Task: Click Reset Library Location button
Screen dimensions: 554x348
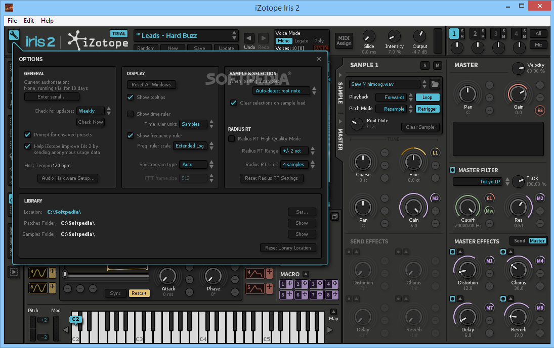Action: [x=288, y=248]
